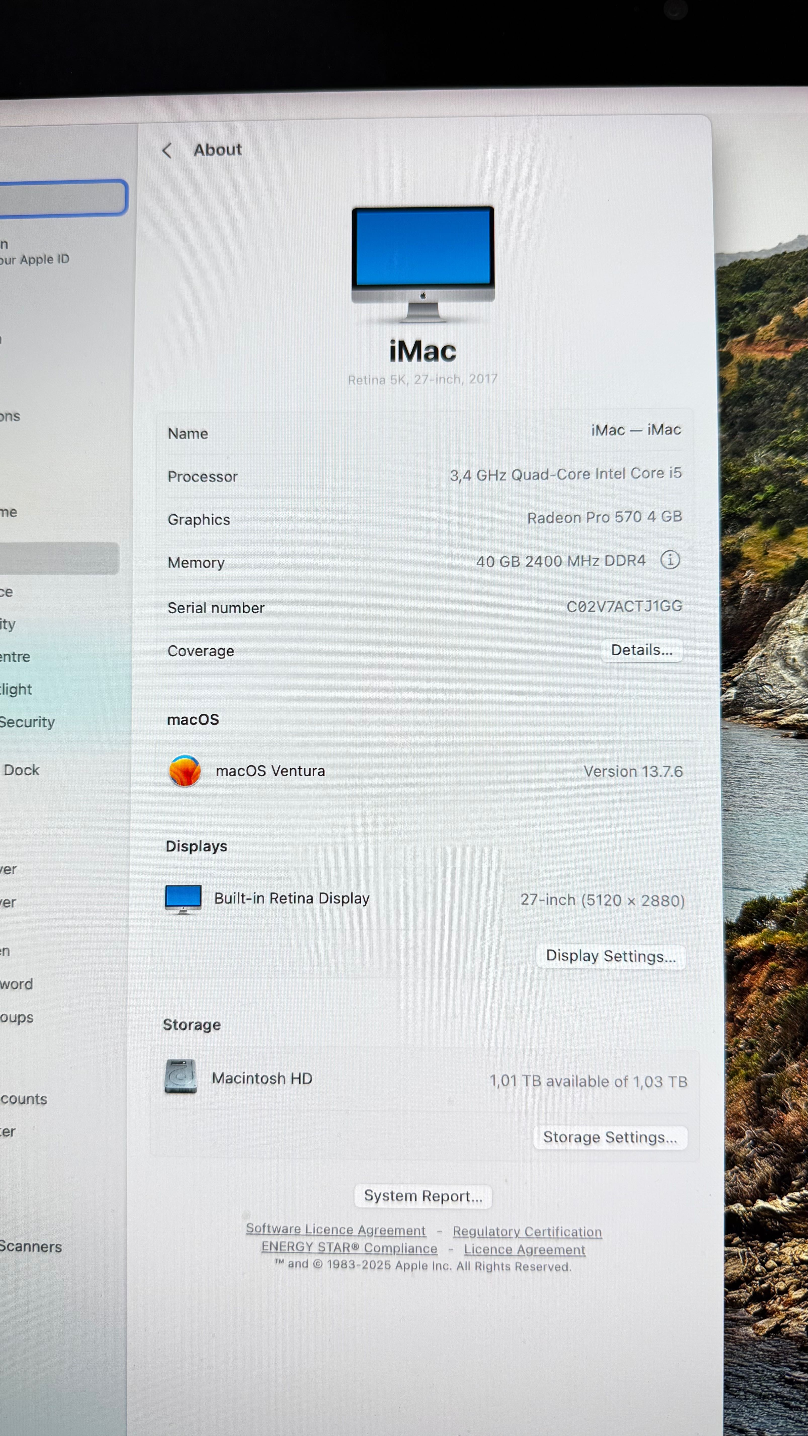Click the macOS Ventura logo icon
This screenshot has width=808, height=1436.
[185, 771]
